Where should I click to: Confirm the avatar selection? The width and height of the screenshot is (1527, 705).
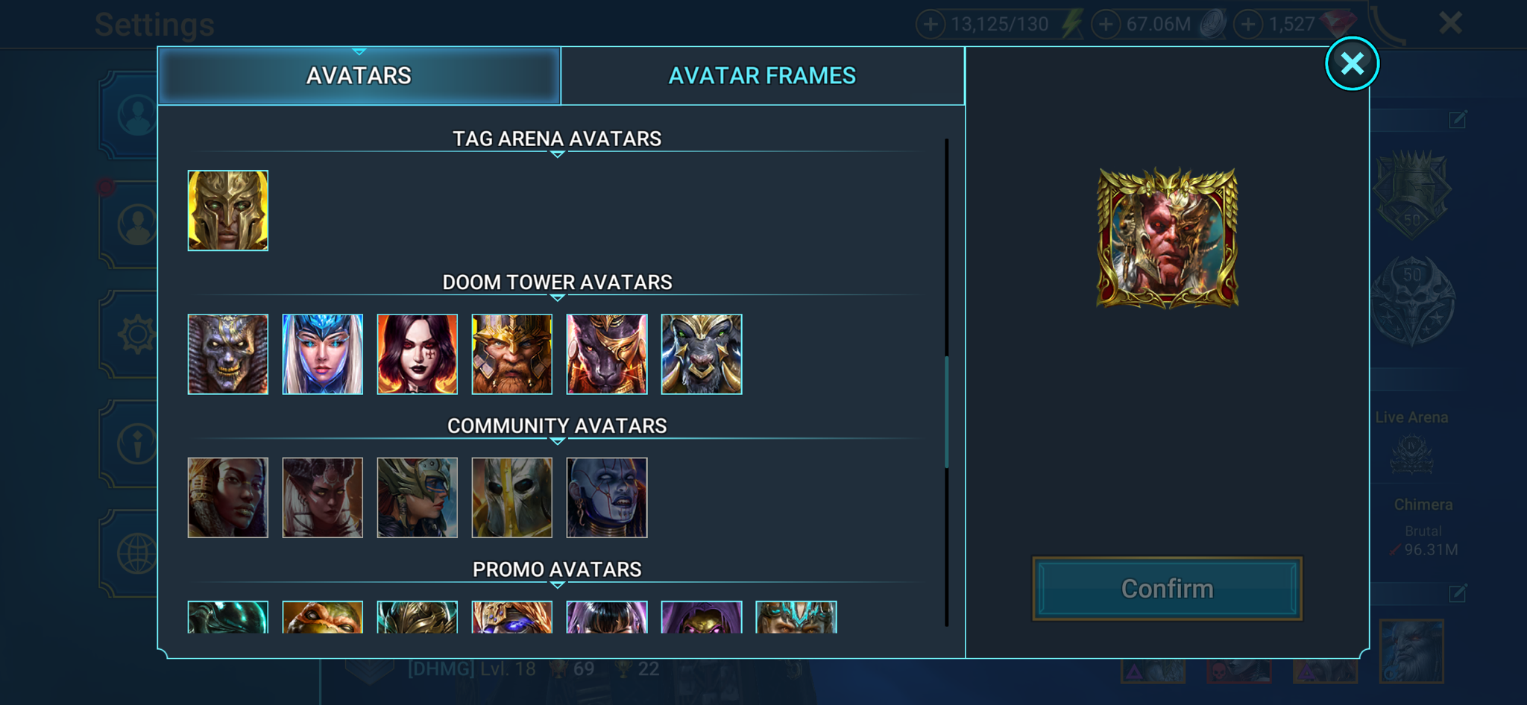point(1167,589)
